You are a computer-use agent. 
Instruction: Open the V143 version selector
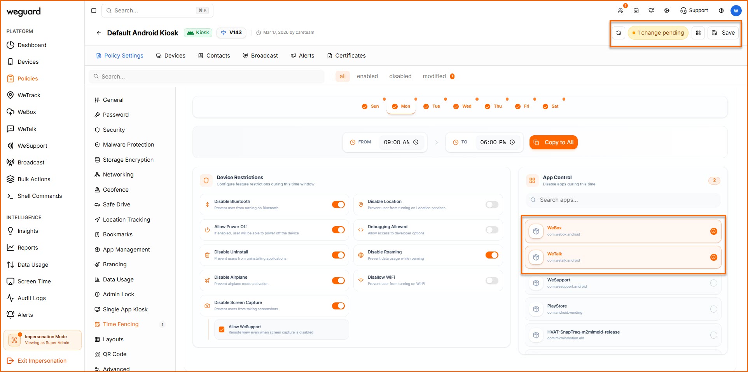231,33
